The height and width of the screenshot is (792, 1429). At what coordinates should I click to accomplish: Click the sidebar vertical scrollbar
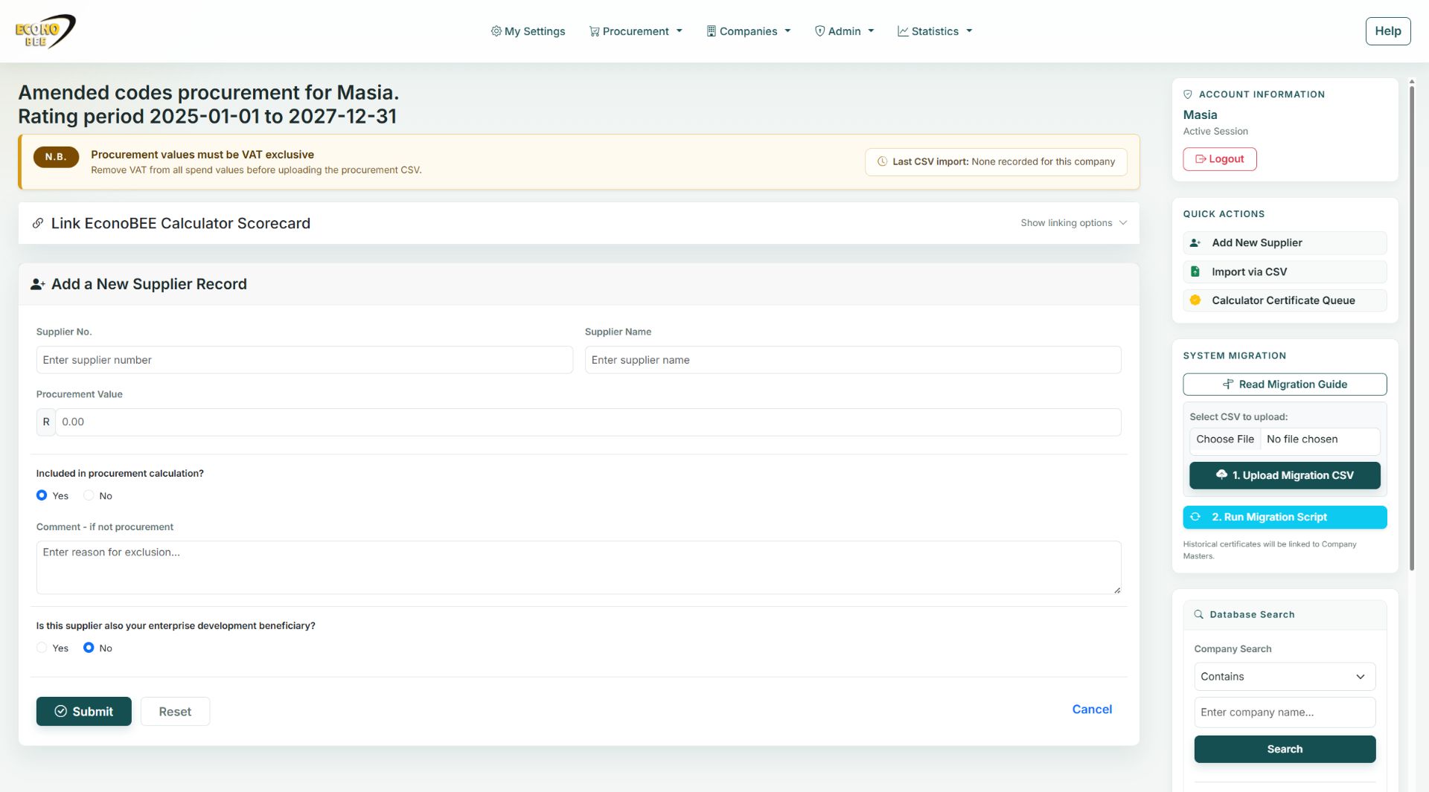(x=1411, y=327)
